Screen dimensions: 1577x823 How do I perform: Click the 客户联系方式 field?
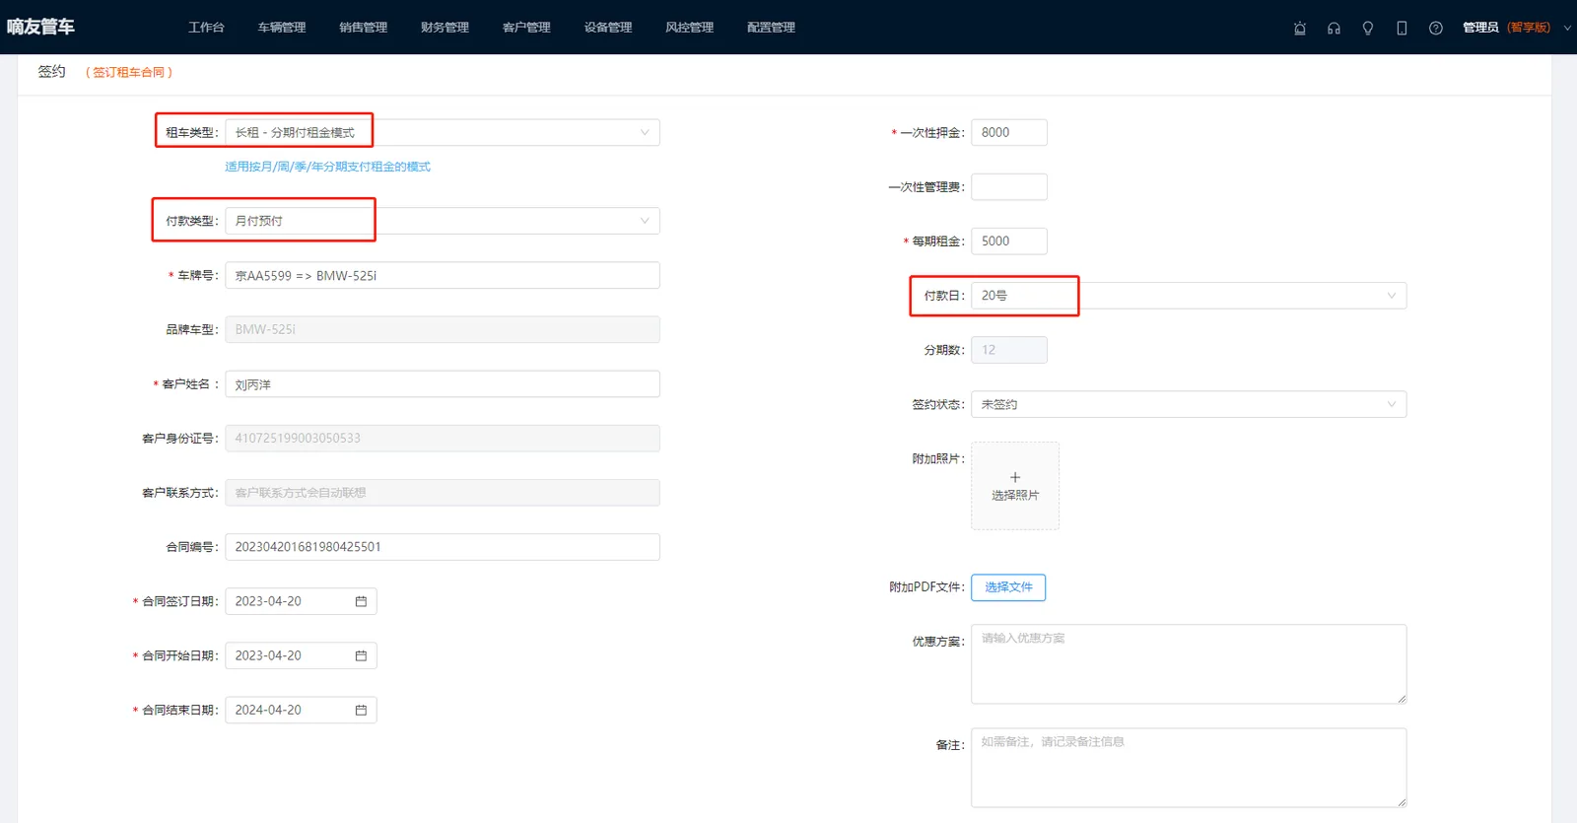[443, 493]
